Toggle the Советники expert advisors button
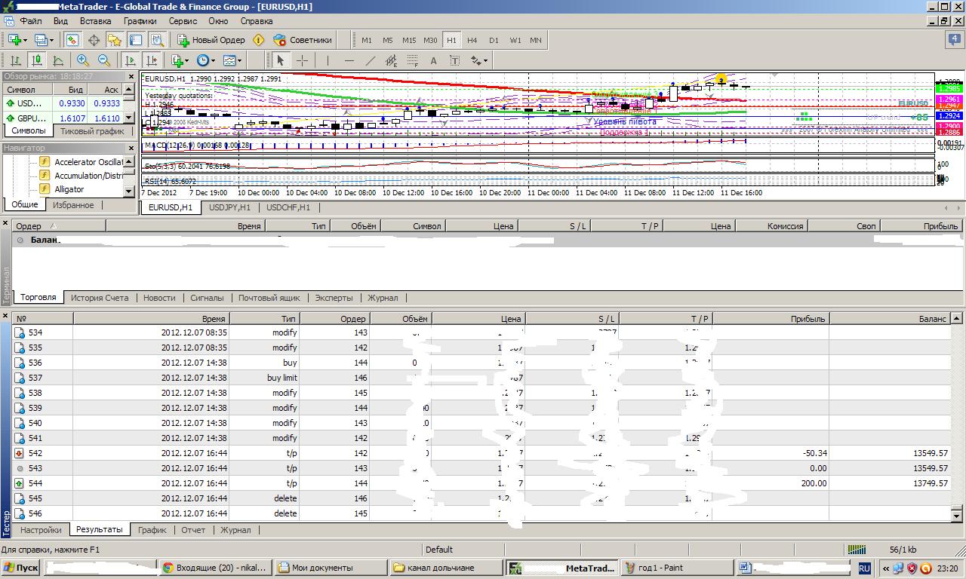966x579 pixels. 303,40
